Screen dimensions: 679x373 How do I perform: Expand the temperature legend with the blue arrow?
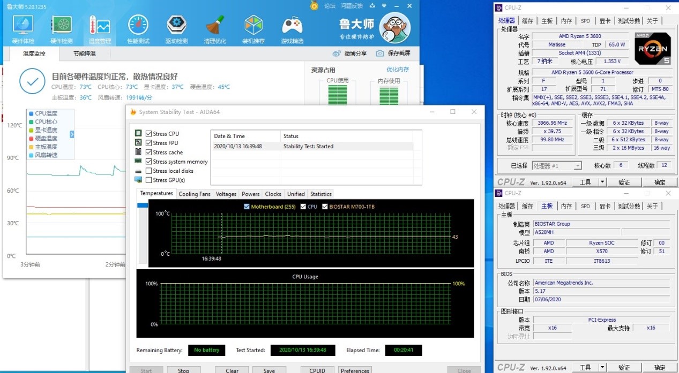72,134
